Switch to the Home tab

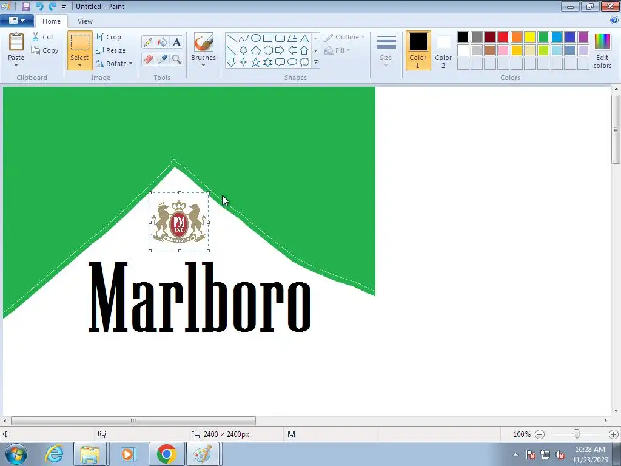tap(52, 21)
